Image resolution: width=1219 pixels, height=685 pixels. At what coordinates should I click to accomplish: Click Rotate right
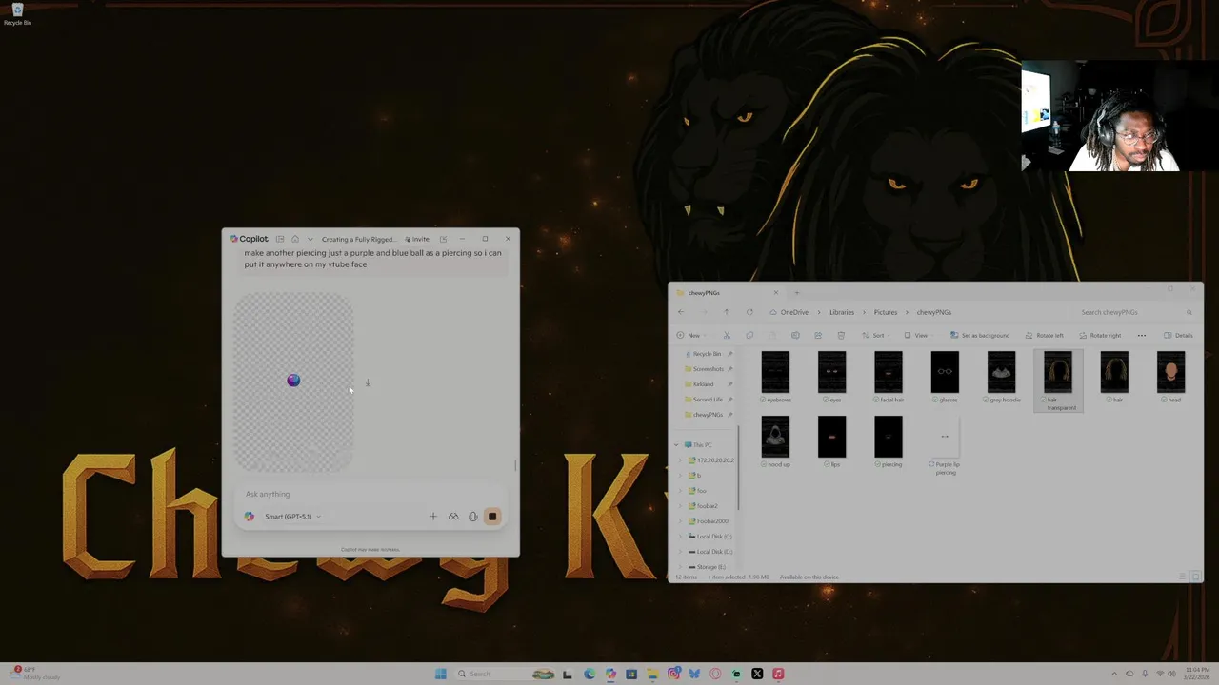[1101, 335]
